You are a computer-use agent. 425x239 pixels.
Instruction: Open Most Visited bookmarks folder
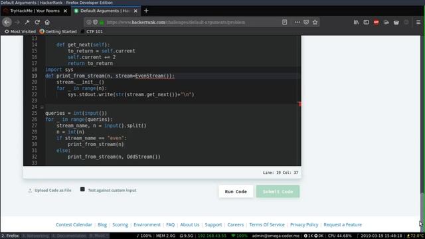(x=21, y=31)
